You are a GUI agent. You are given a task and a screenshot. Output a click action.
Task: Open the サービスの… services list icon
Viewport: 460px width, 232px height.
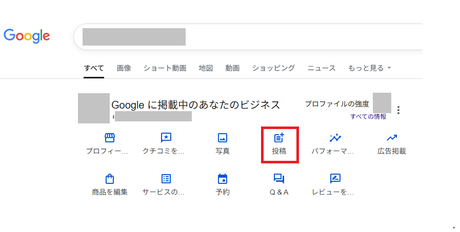[166, 179]
